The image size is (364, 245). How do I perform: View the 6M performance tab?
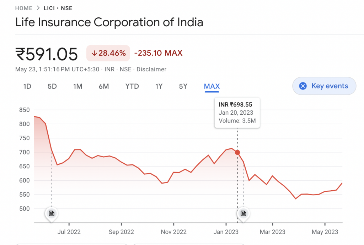click(104, 86)
